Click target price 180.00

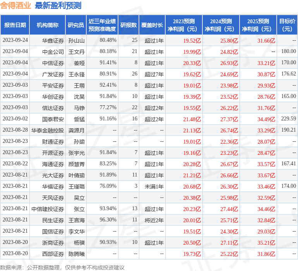click(288, 51)
